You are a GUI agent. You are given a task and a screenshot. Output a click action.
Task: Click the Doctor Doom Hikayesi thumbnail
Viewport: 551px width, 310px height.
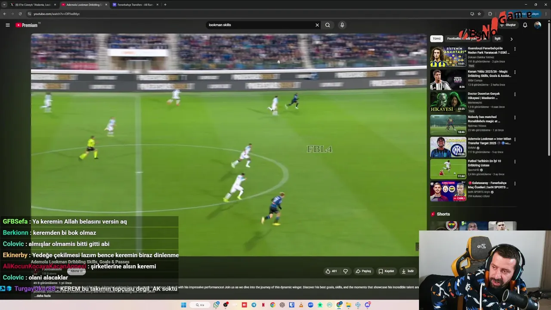click(x=448, y=102)
